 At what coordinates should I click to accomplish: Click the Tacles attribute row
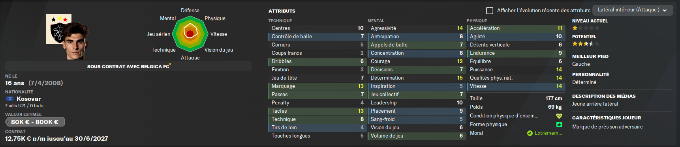[317, 111]
